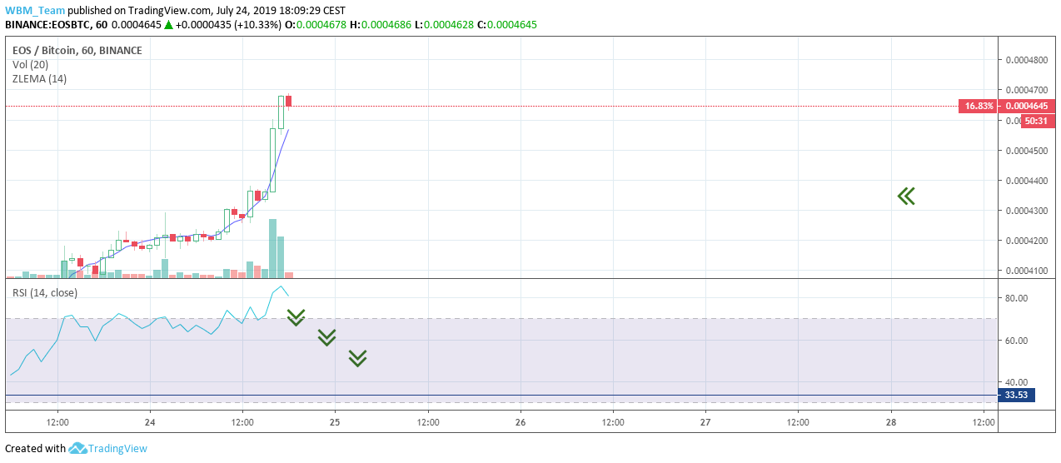The width and height of the screenshot is (1061, 463).
Task: Click the 50:31 bar countdown tag
Action: pyautogui.click(x=1037, y=121)
